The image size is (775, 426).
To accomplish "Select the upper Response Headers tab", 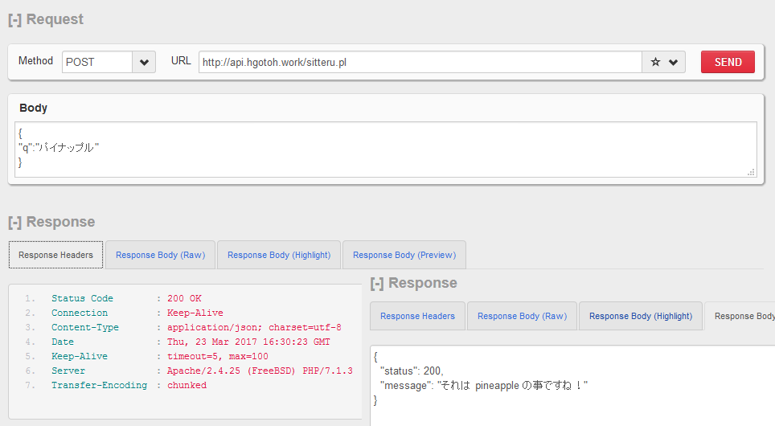I will tap(55, 255).
